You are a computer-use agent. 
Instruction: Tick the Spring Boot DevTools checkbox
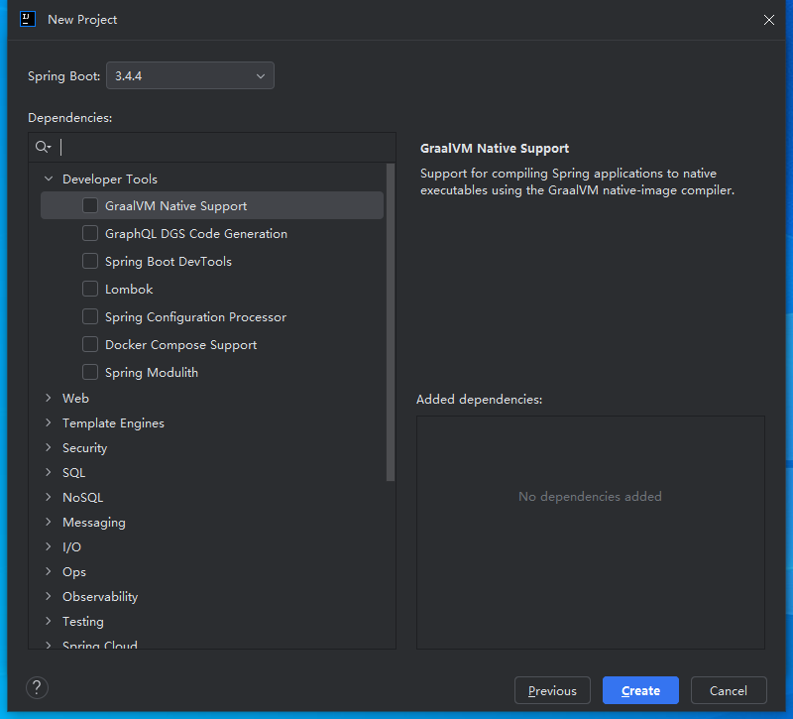[x=90, y=261]
